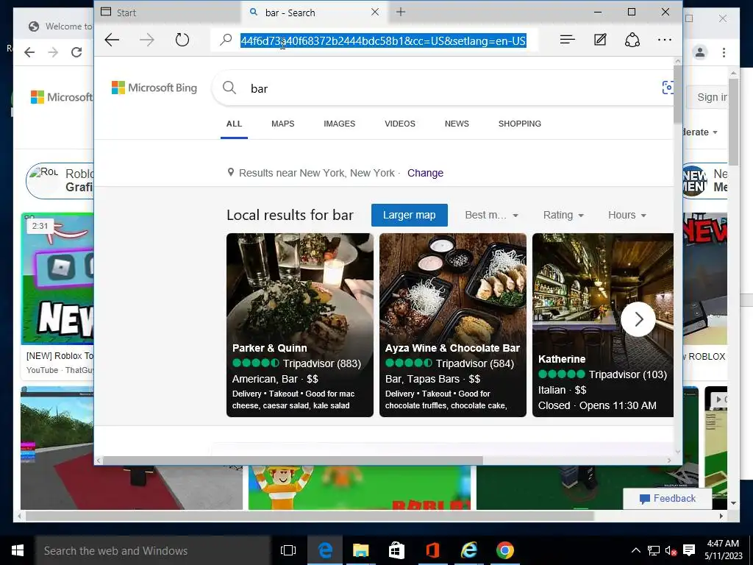Open Internet Explorer from the taskbar

click(468, 550)
